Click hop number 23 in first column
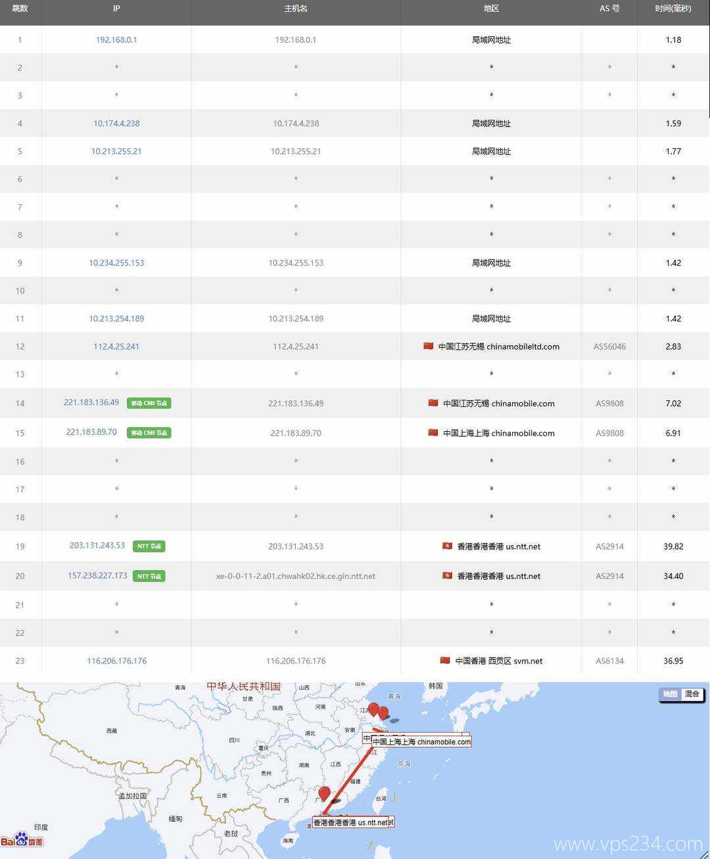The width and height of the screenshot is (710, 859). click(x=20, y=661)
